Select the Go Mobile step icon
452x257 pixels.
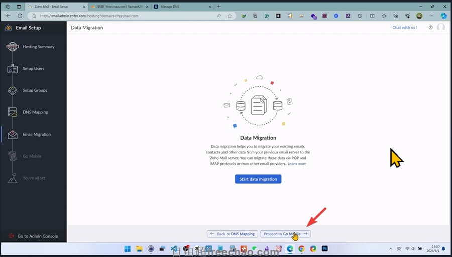click(13, 156)
